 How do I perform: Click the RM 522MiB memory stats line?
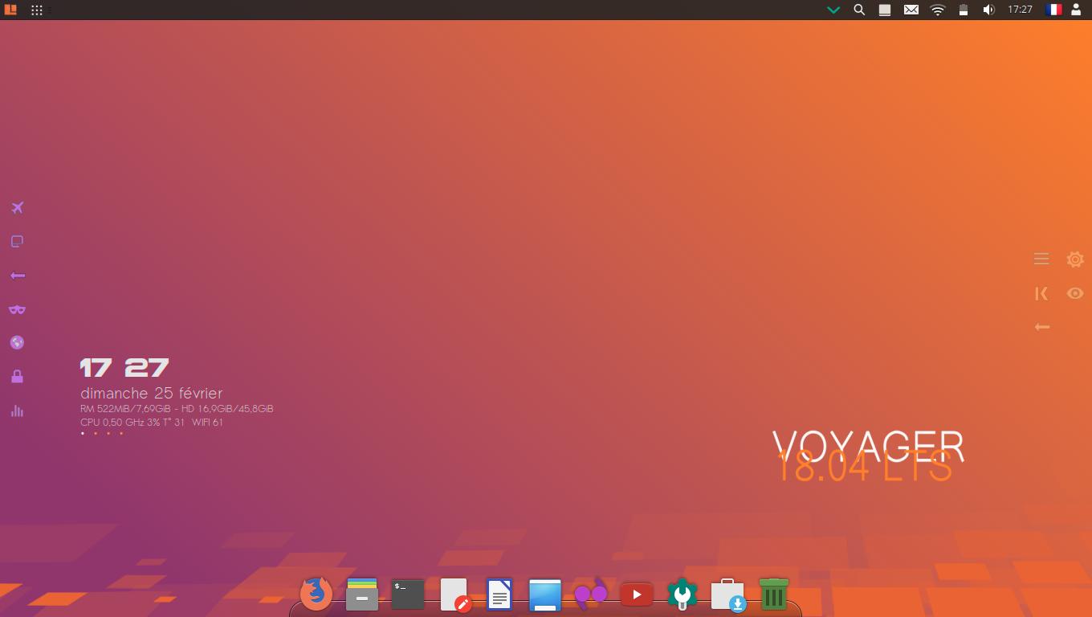point(177,408)
